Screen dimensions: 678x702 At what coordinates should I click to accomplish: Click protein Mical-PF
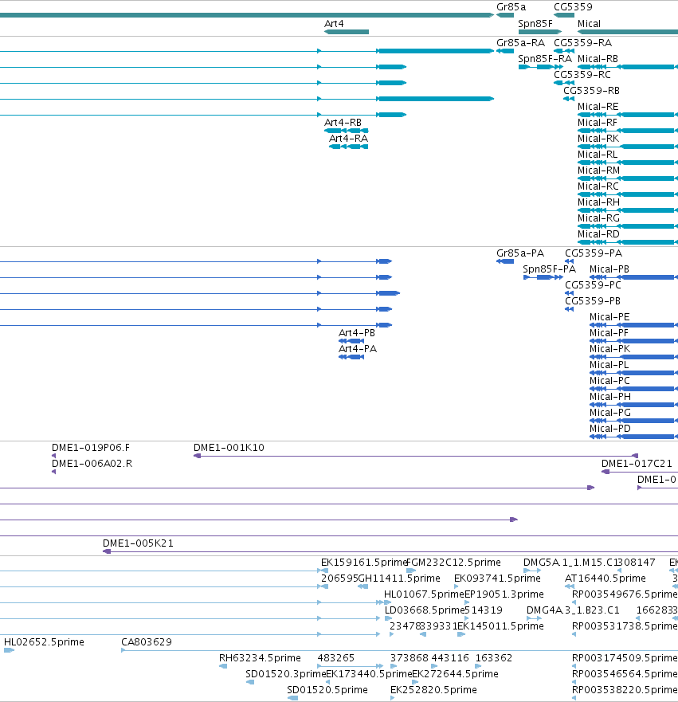pos(633,341)
